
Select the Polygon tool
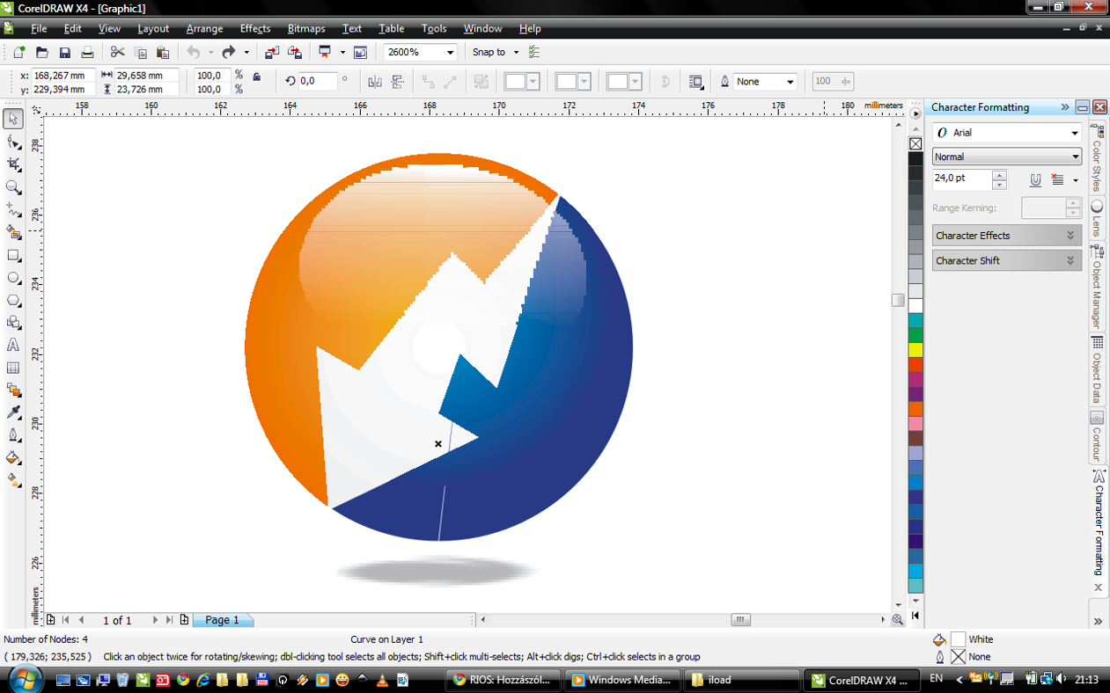pyautogui.click(x=13, y=300)
